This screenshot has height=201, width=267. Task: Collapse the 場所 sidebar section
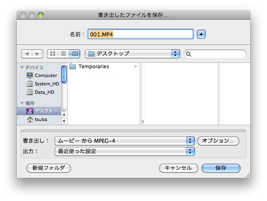(22, 103)
